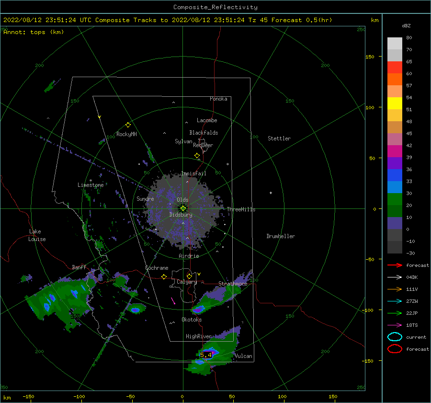
Task: Click the yellow diamond marker inside Calgary
Action: [x=189, y=276]
